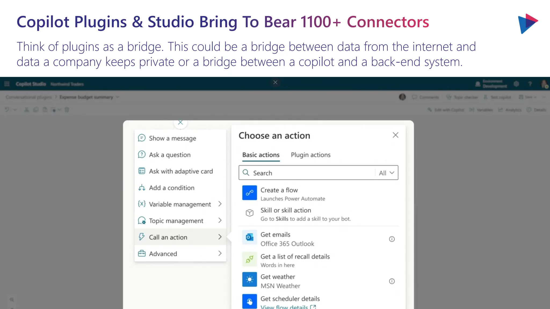Click the Get scheduler details hand icon
The height and width of the screenshot is (309, 550).
(249, 301)
